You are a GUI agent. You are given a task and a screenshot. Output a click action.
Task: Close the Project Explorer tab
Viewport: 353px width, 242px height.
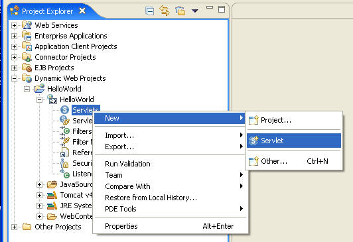point(83,11)
